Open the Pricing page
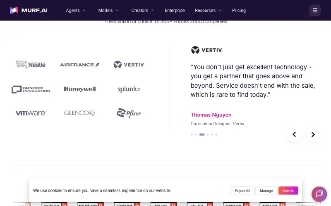 239,10
